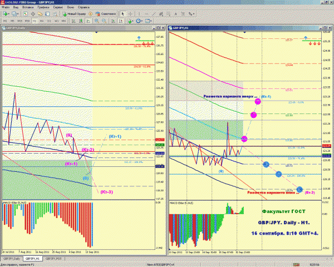Toggle the Советники expert advisors button
This screenshot has width=334, height=267.
click(x=106, y=14)
